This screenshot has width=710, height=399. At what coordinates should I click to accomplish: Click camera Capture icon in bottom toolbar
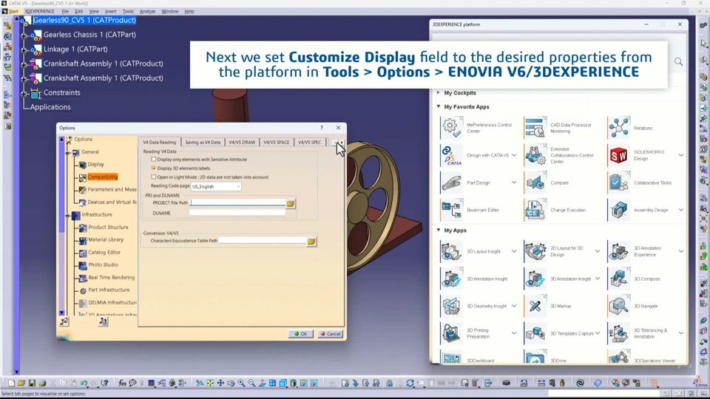(x=506, y=383)
